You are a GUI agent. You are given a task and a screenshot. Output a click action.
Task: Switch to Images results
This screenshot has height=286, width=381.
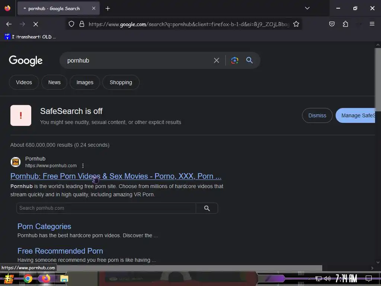[x=85, y=82]
